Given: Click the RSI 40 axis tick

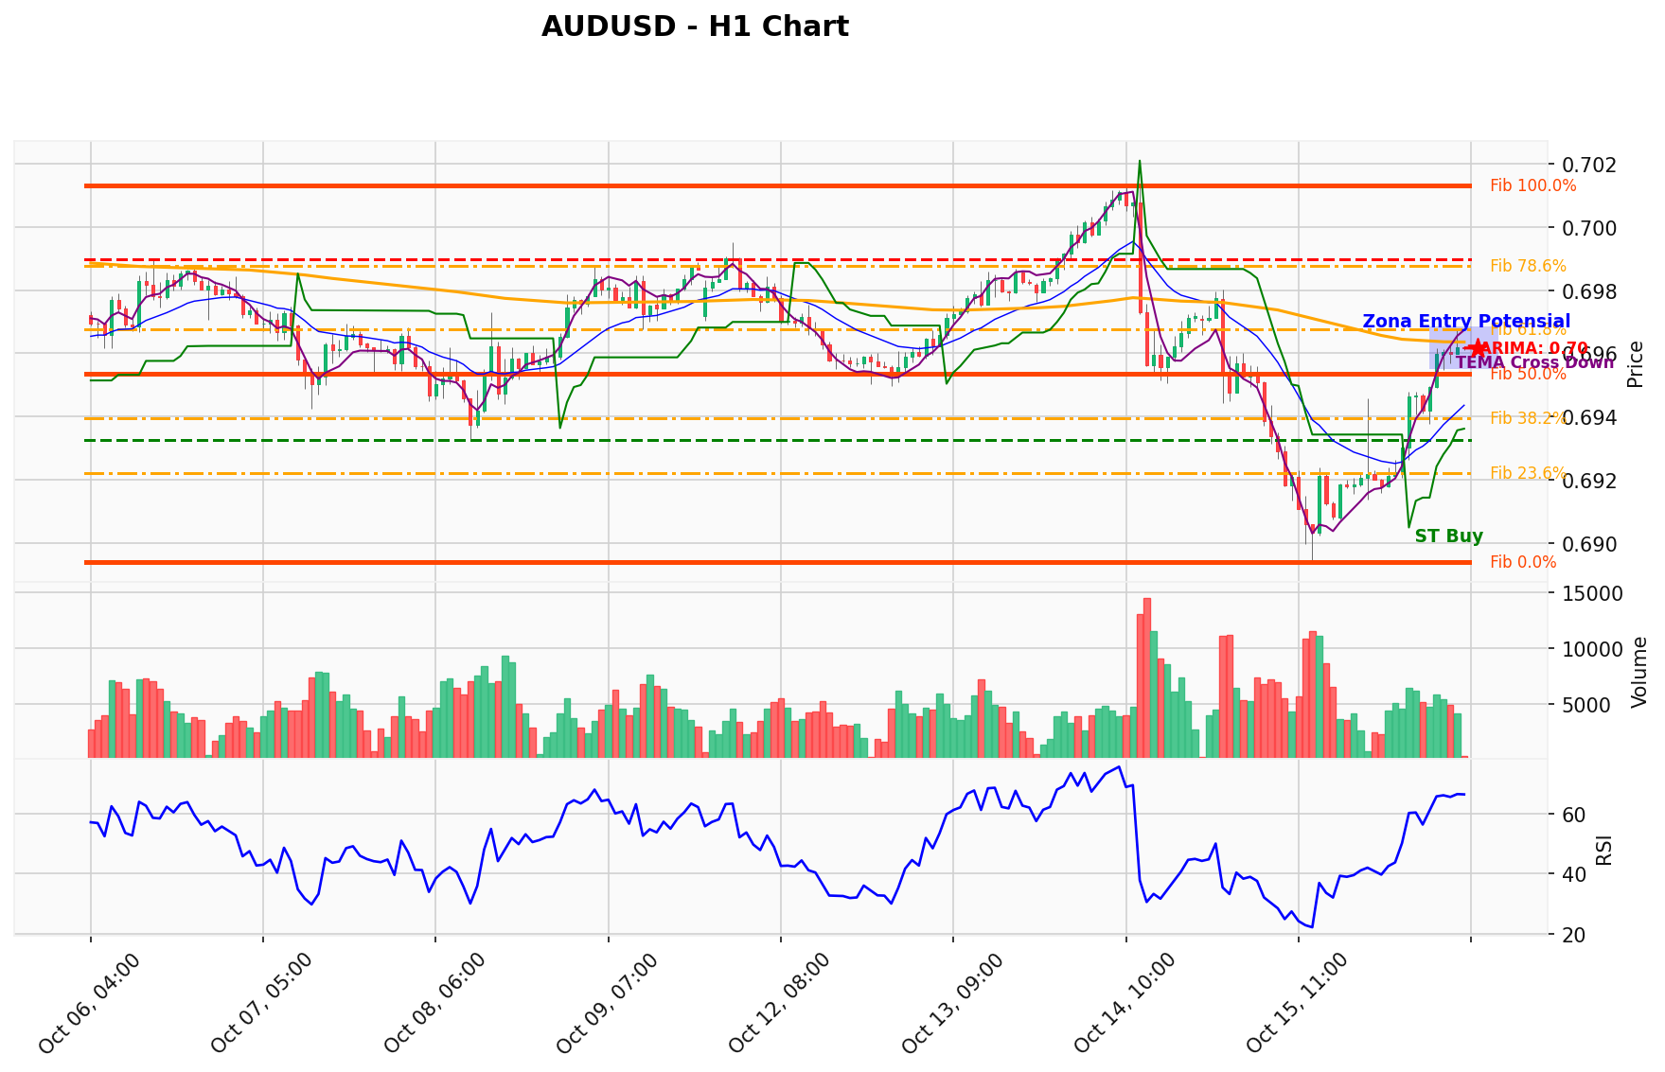Looking at the screenshot, I should (1574, 874).
